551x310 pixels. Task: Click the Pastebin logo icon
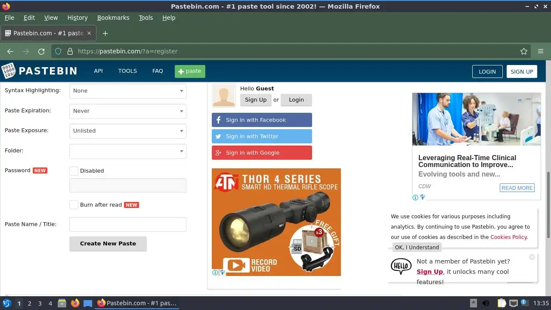point(8,71)
